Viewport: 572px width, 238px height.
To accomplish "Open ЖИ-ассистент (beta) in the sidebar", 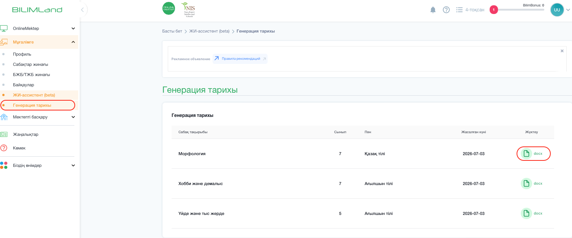I will 34,95.
